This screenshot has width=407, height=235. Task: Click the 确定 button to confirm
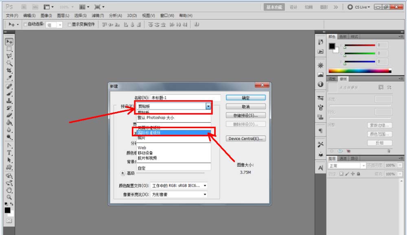tap(245, 97)
